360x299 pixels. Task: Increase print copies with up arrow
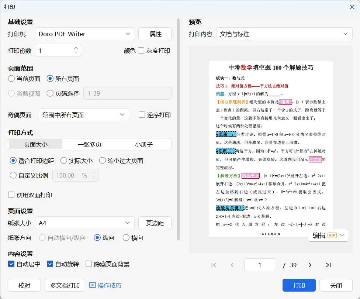click(76, 48)
